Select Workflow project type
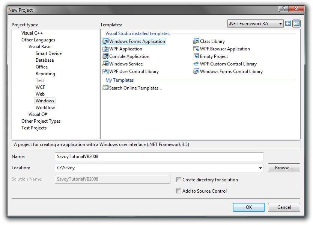 [45, 108]
